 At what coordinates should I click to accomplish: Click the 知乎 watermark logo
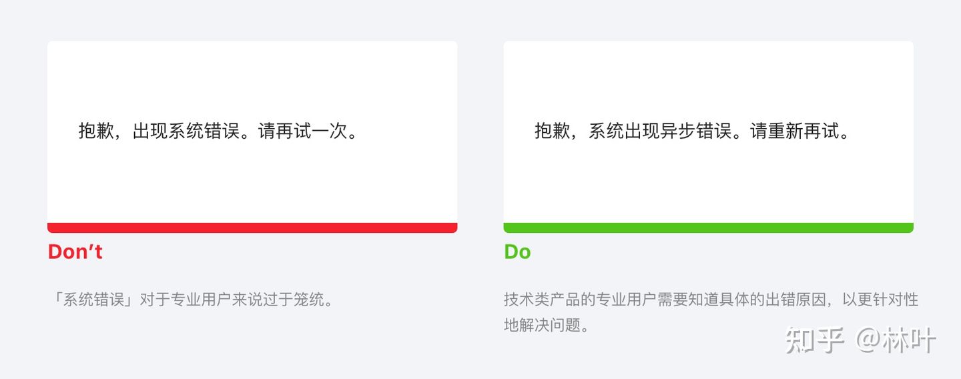click(816, 340)
